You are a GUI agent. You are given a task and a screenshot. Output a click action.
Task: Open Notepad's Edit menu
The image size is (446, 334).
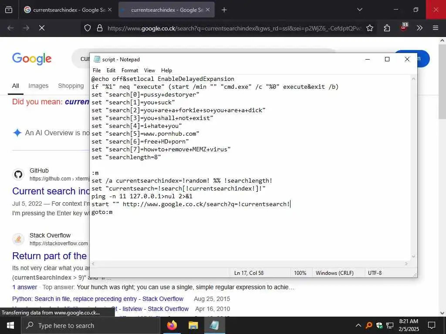(111, 70)
